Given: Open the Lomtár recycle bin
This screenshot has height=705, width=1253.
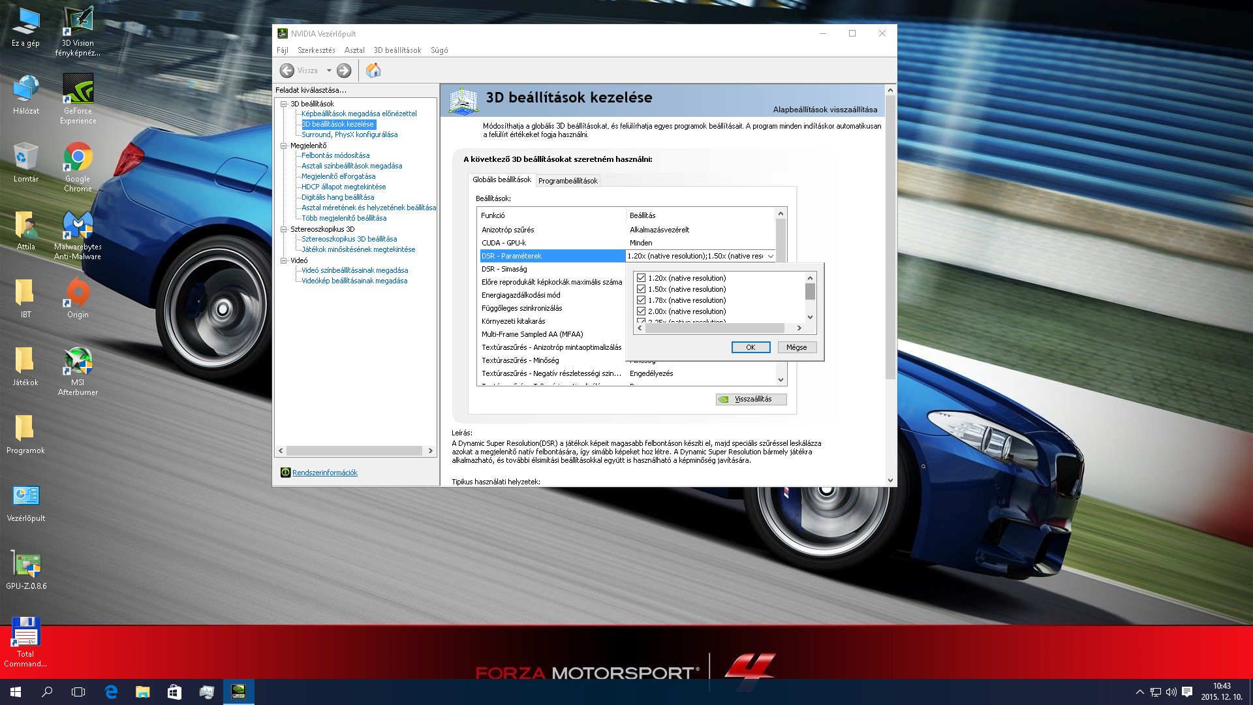Looking at the screenshot, I should point(25,163).
